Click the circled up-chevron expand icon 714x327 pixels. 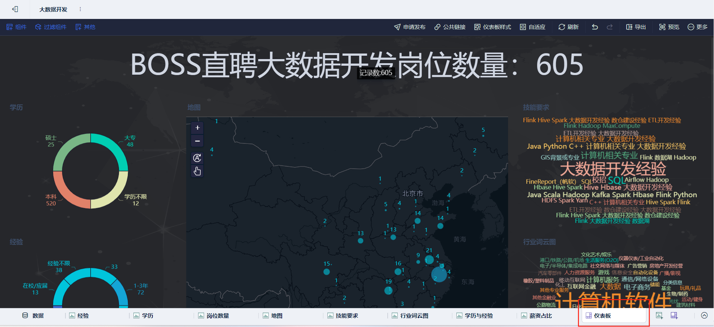click(704, 315)
